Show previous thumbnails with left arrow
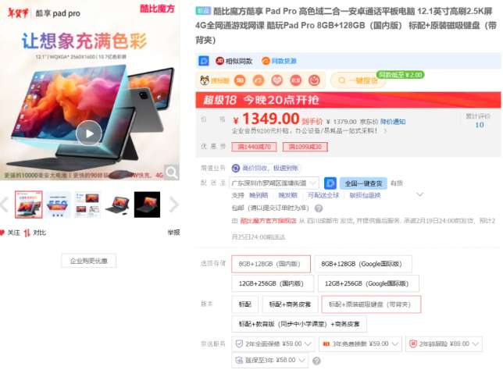Screen dimensions: 503x370 (x=4, y=205)
